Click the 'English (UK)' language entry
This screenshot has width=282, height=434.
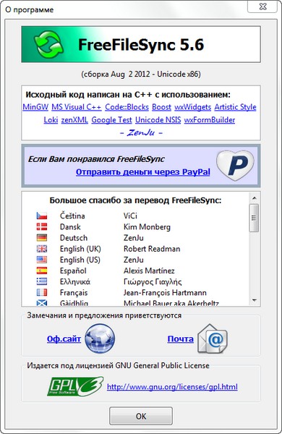tap(80, 249)
